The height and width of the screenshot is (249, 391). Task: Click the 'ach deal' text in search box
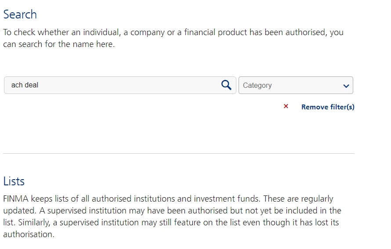click(x=25, y=85)
